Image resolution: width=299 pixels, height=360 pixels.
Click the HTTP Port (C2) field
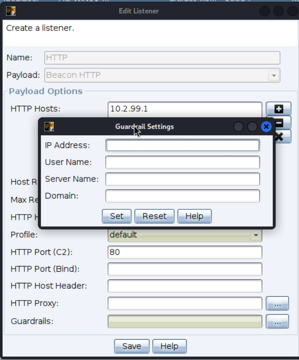185,252
